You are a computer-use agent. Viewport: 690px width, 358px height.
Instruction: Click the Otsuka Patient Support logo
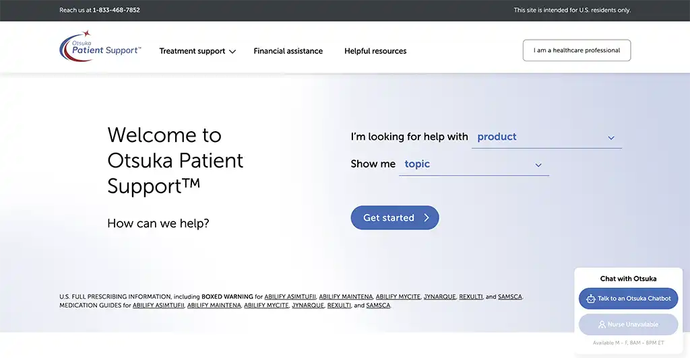click(100, 47)
